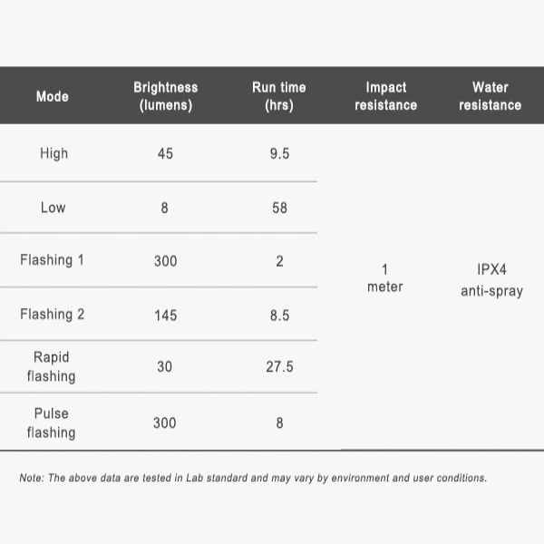The width and height of the screenshot is (544, 544).
Task: Click the Mode column header
Action: coord(53,96)
